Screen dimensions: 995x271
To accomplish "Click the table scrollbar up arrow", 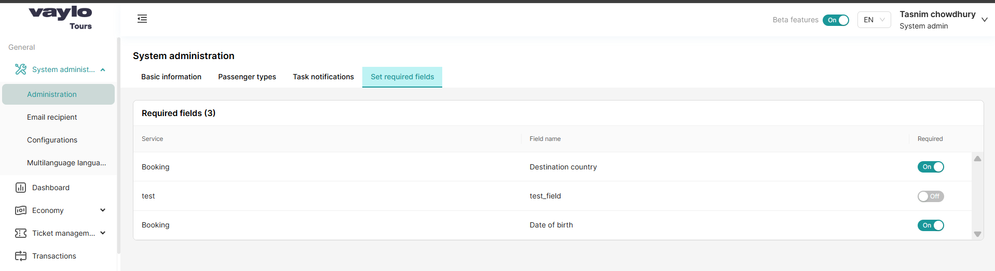I will coord(977,159).
